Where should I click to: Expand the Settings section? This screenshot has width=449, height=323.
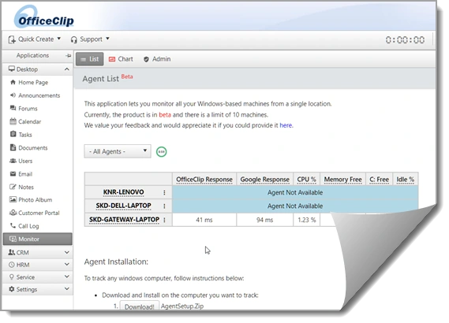click(x=37, y=289)
